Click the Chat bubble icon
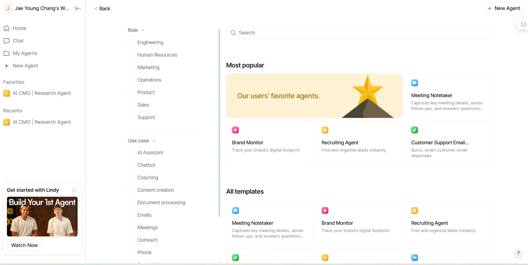The width and height of the screenshot is (528, 265). (7, 41)
